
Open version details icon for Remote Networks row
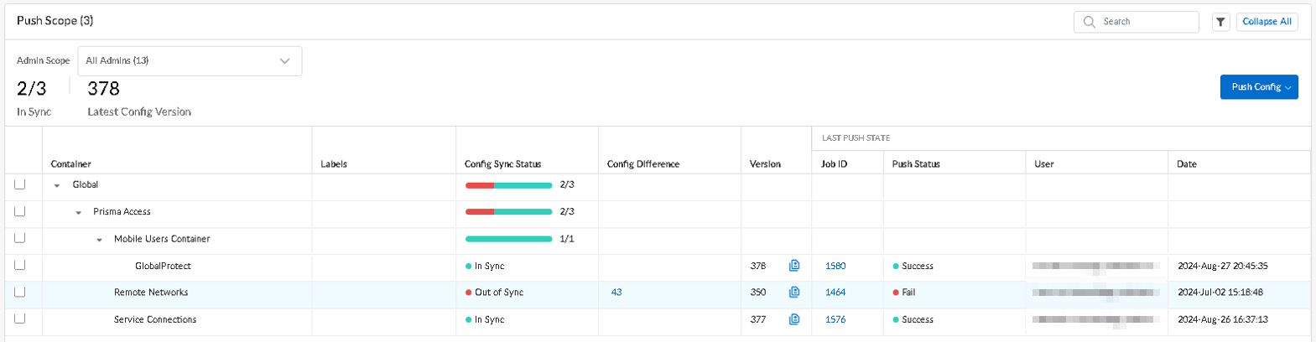(794, 293)
